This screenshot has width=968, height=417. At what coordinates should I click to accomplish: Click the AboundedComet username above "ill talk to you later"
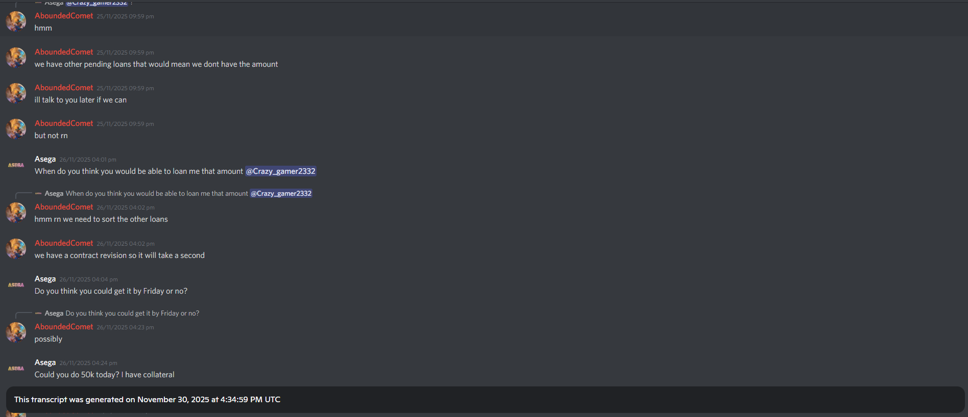click(64, 88)
